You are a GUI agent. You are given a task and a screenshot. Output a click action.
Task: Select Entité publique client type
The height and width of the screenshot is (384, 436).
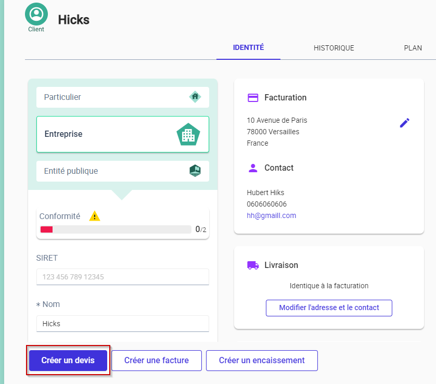point(109,171)
